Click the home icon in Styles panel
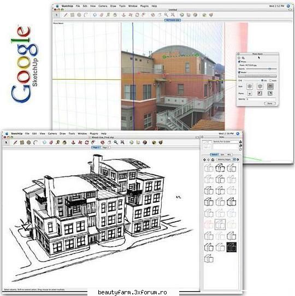This screenshot has height=296, width=295. (x=213, y=159)
